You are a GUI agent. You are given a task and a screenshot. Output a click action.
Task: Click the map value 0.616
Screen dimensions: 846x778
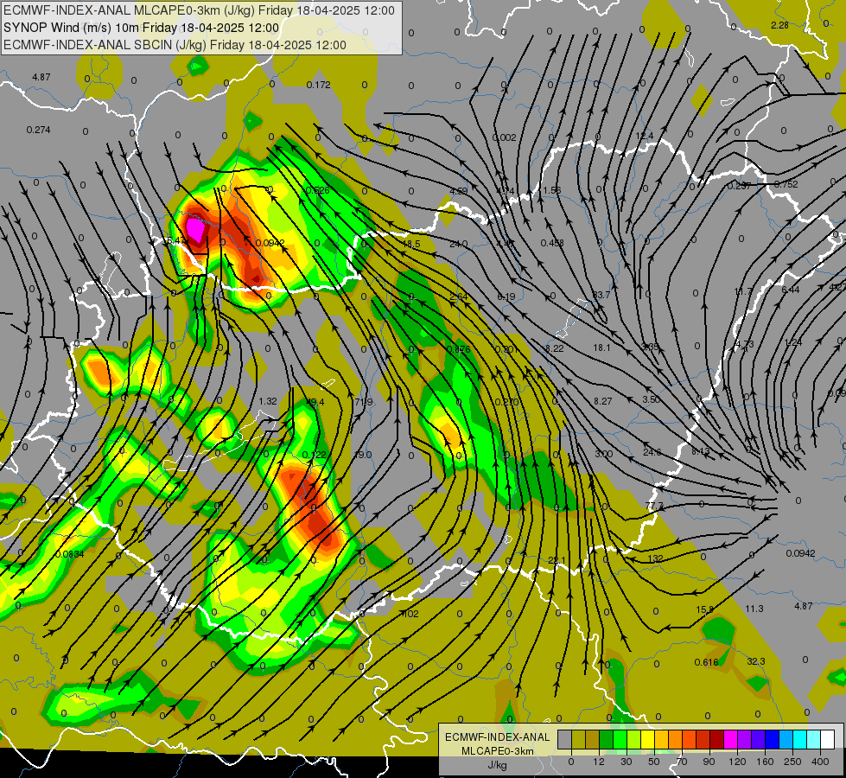[706, 662]
